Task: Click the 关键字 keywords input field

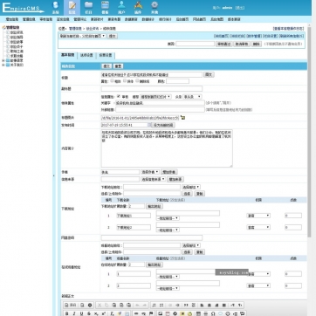Action: pos(160,103)
